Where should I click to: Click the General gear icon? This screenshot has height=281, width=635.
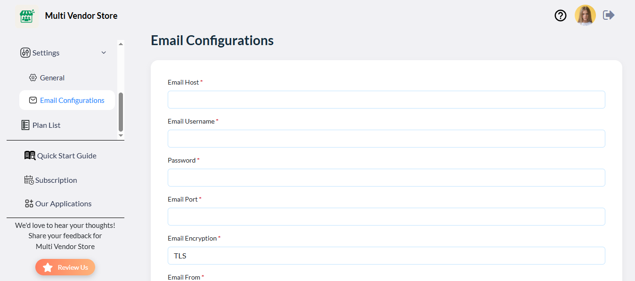[33, 78]
